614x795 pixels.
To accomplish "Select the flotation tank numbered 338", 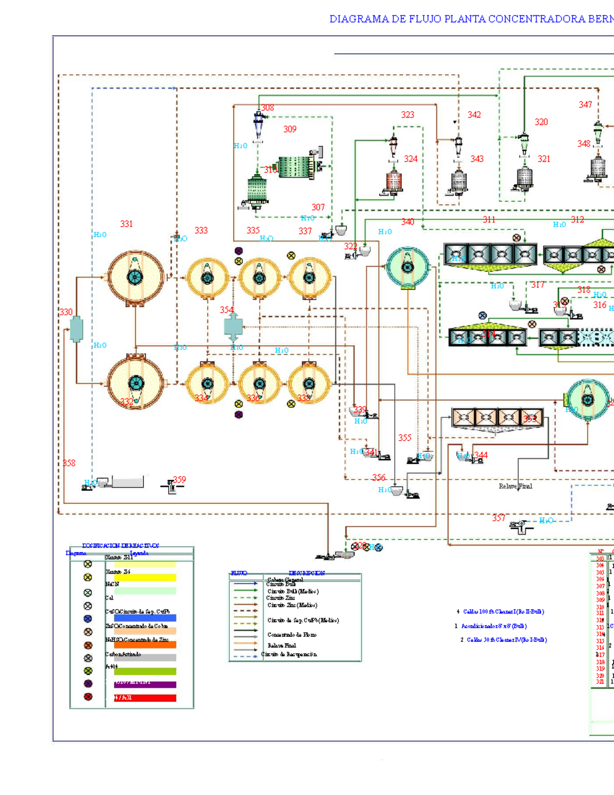I will [x=309, y=383].
